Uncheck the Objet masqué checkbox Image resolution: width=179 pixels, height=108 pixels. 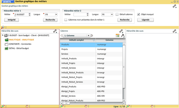tap(139, 14)
